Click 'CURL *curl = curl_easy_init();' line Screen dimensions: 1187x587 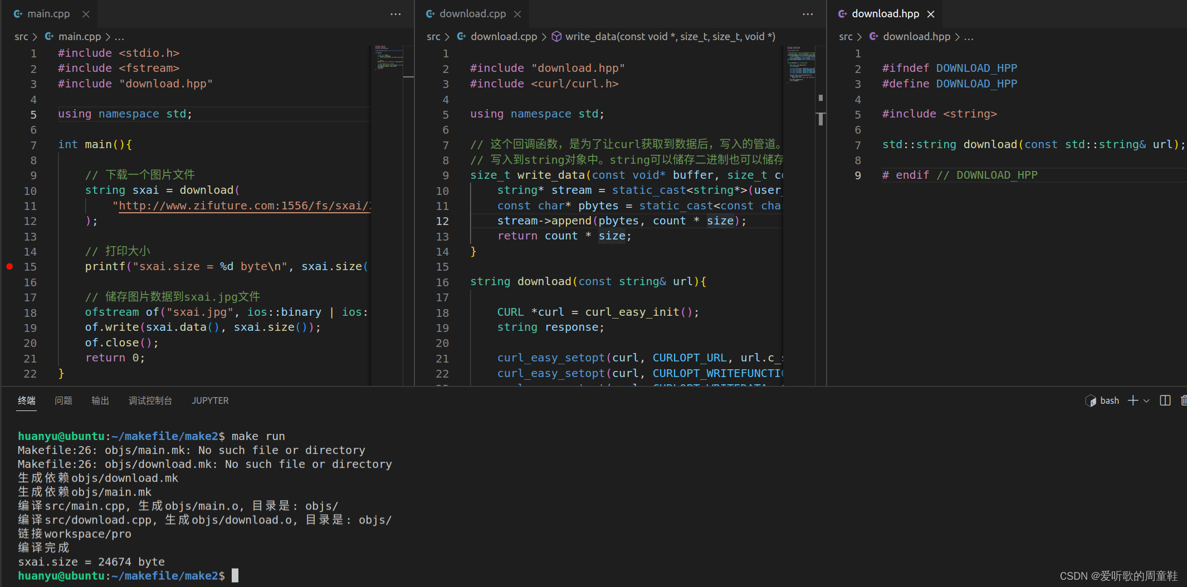598,312
